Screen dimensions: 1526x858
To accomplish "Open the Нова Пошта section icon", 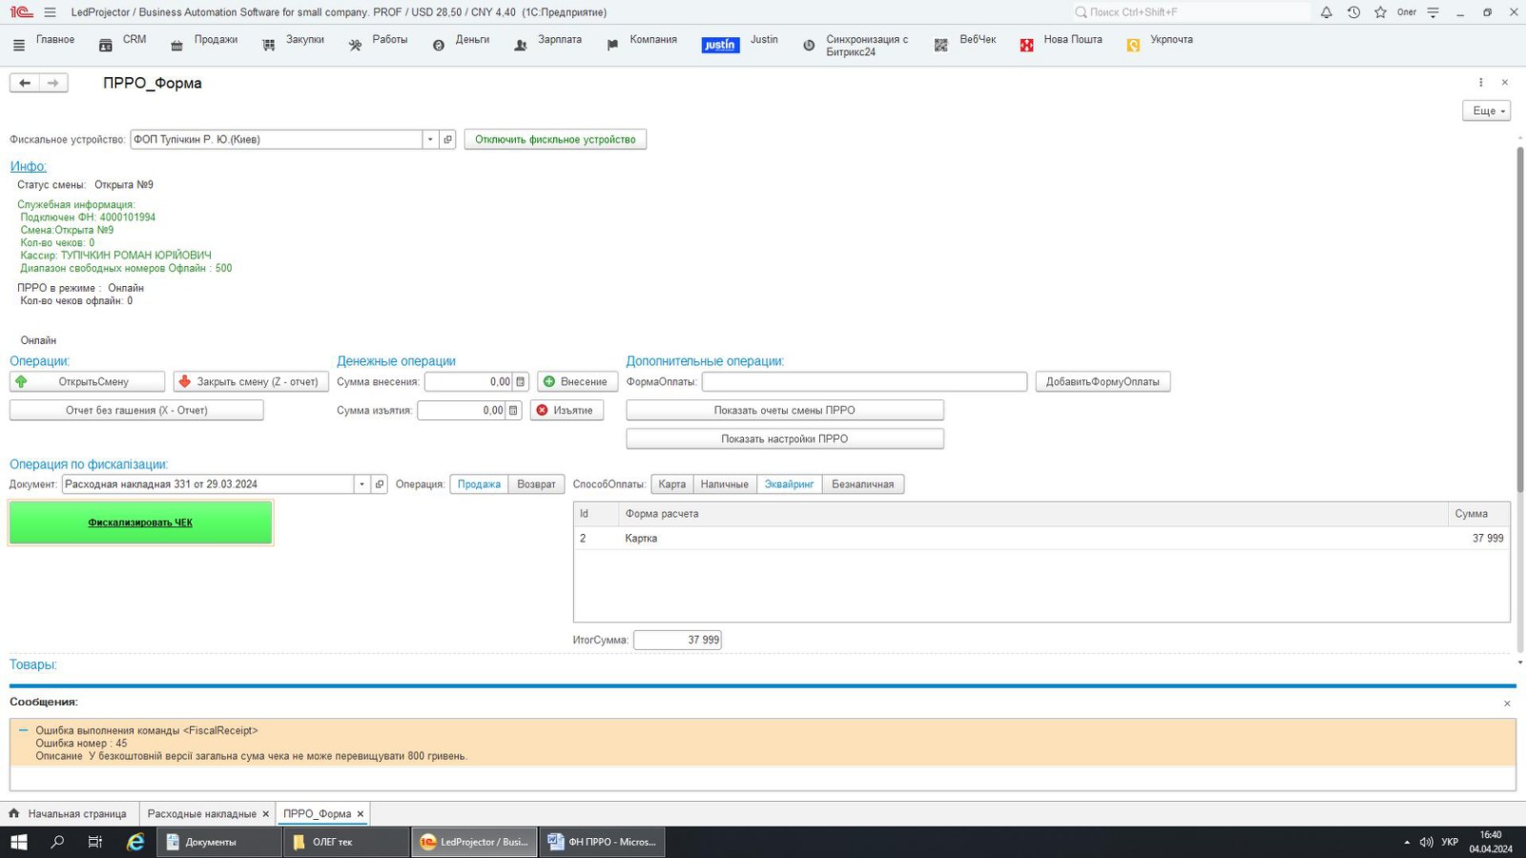I will click(x=1026, y=45).
